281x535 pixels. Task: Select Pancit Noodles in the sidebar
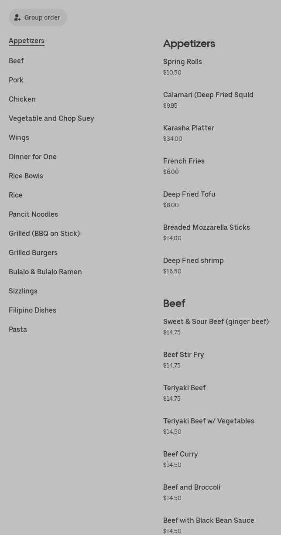(x=33, y=215)
